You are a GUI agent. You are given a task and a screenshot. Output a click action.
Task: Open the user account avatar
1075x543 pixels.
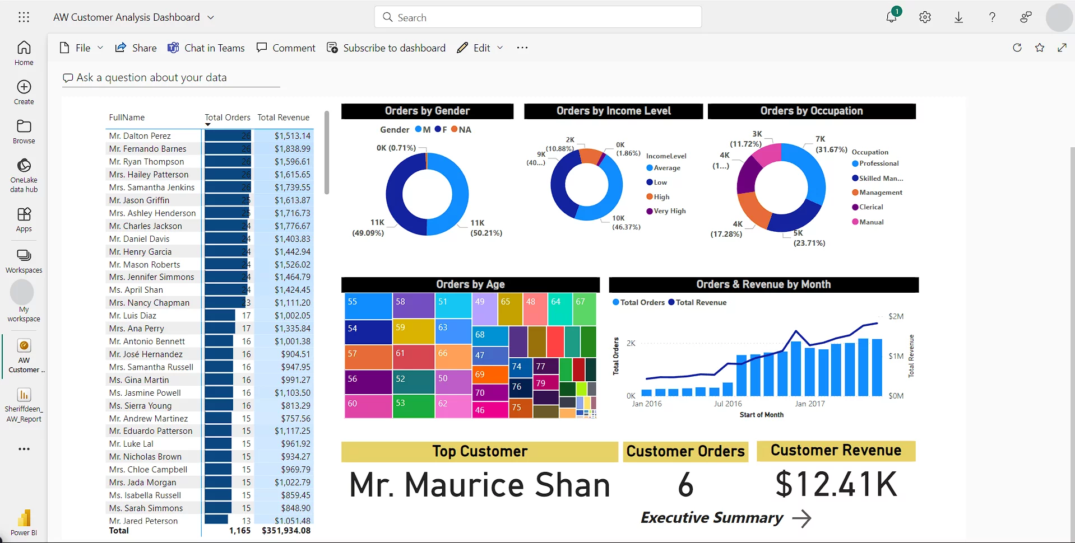pyautogui.click(x=1059, y=17)
